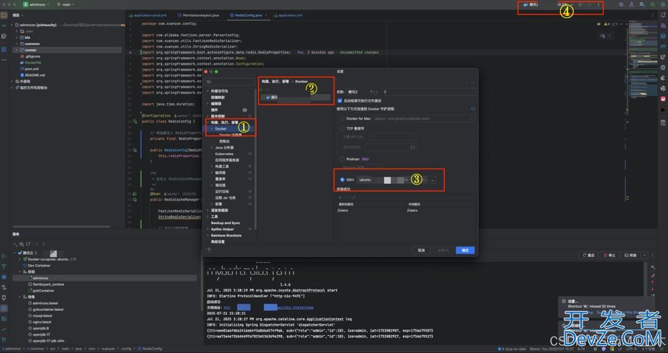The width and height of the screenshot is (668, 353).
Task: Select the TCP socket radio option
Action: (342, 128)
